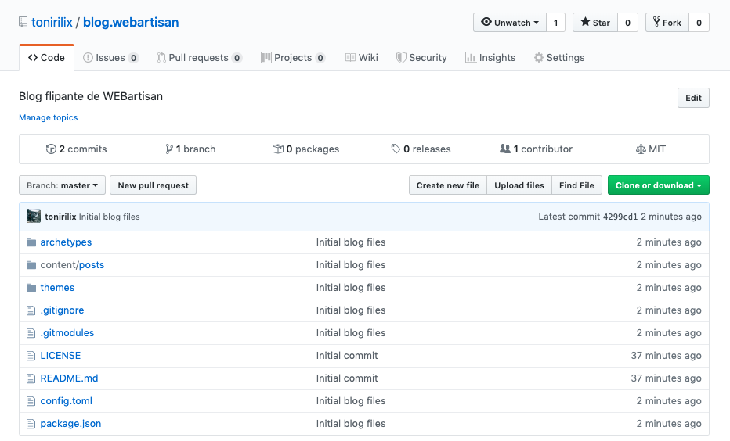The width and height of the screenshot is (730, 441).
Task: Click the 0 packages link
Action: pos(306,149)
